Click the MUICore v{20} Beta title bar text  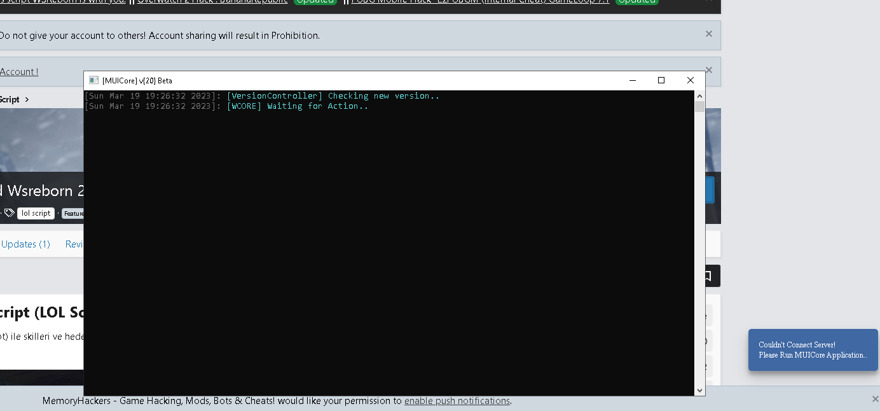point(137,81)
